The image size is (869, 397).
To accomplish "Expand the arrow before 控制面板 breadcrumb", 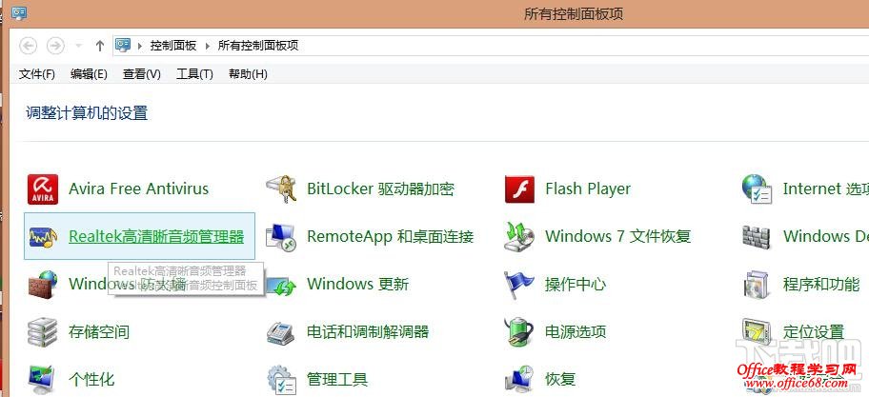I will pyautogui.click(x=140, y=46).
